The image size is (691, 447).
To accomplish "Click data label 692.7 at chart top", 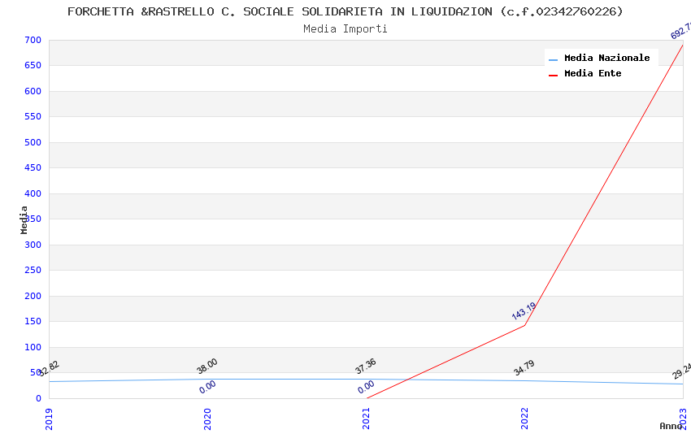I will 680,31.
